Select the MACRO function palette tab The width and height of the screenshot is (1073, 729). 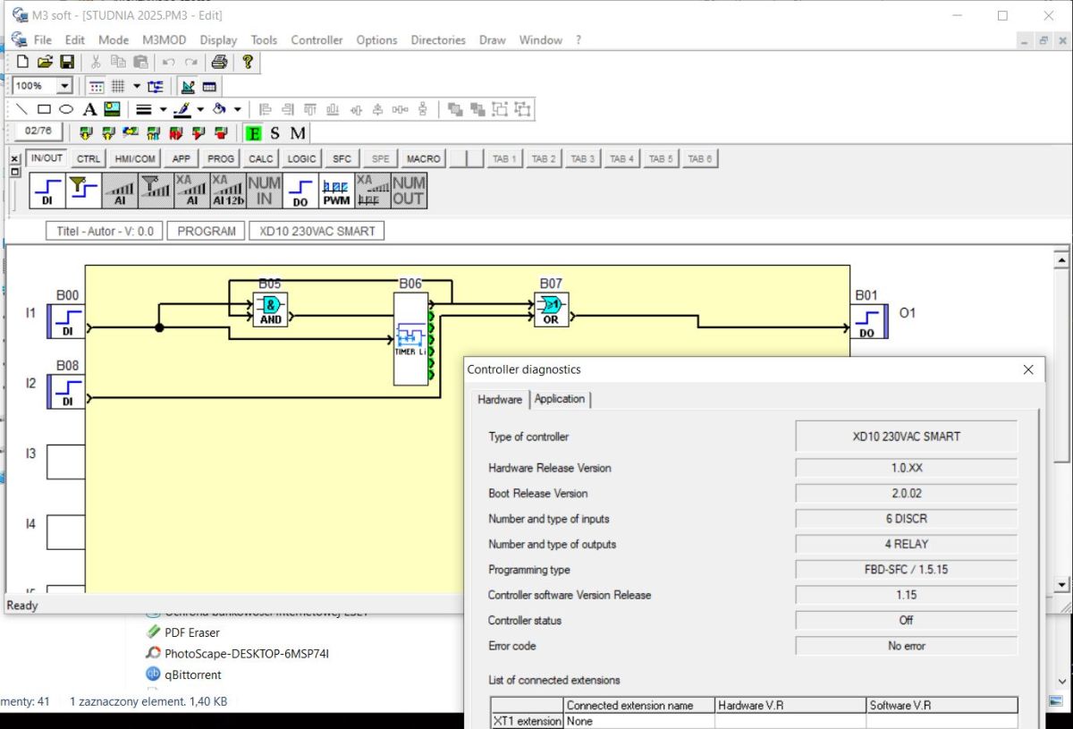click(x=423, y=158)
